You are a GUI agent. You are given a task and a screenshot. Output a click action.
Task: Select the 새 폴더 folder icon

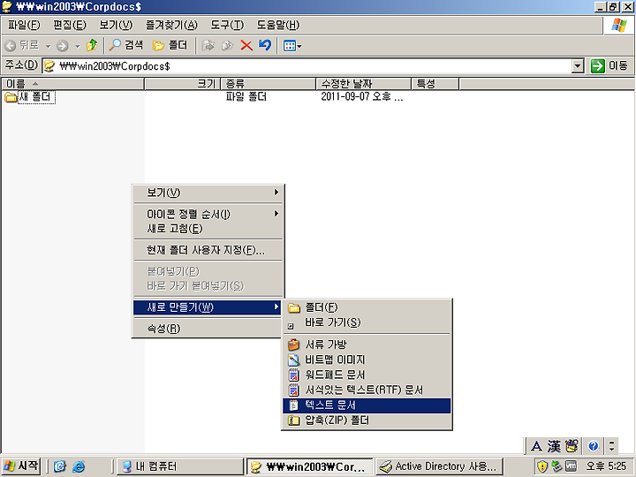coord(11,97)
